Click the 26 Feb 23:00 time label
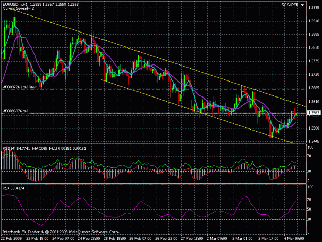The width and height of the screenshot is (322, 242). (x=166, y=239)
